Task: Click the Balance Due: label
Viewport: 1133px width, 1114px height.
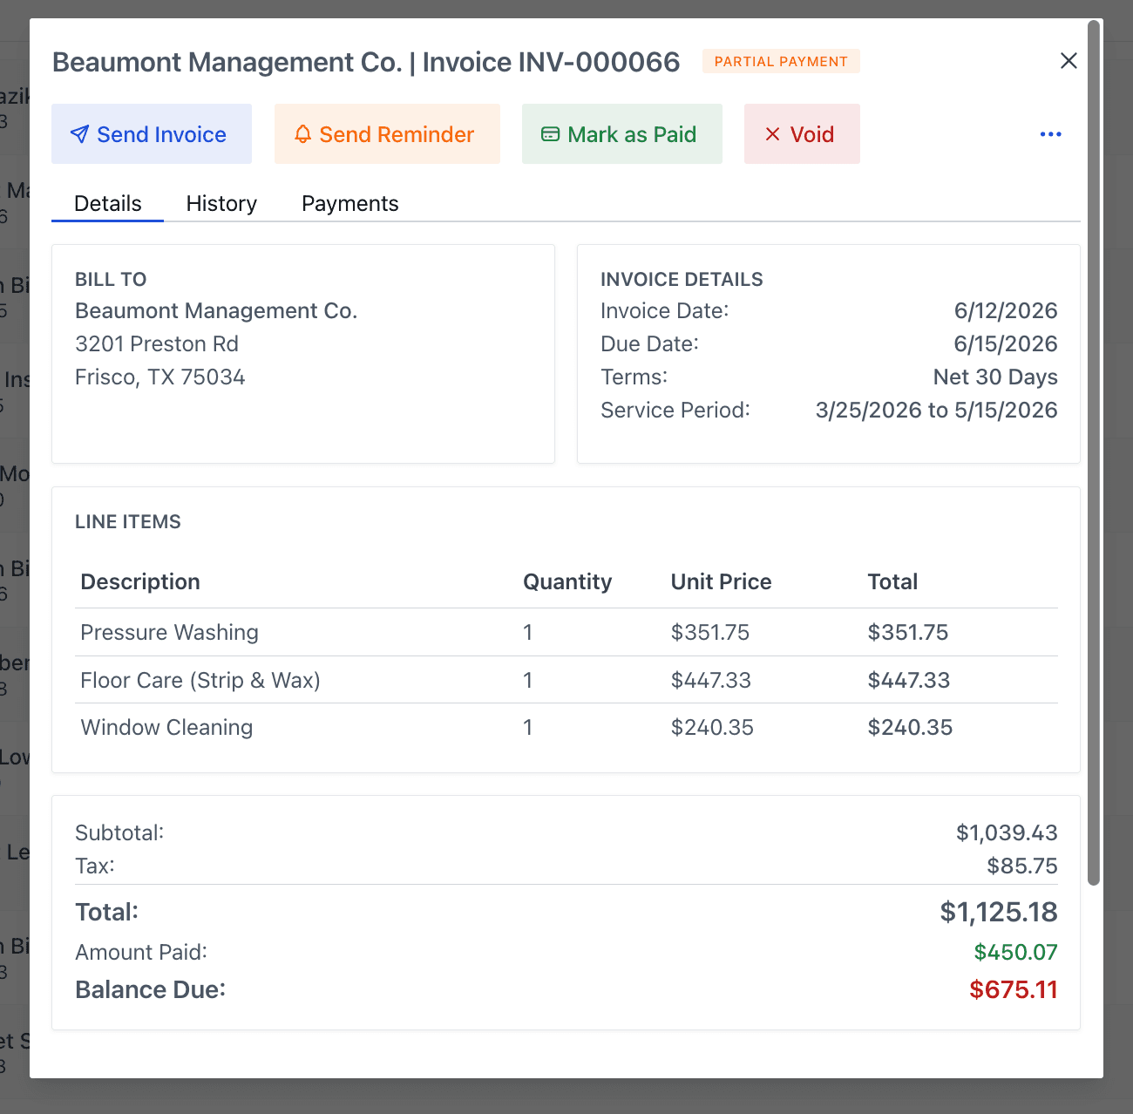Action: tap(151, 989)
